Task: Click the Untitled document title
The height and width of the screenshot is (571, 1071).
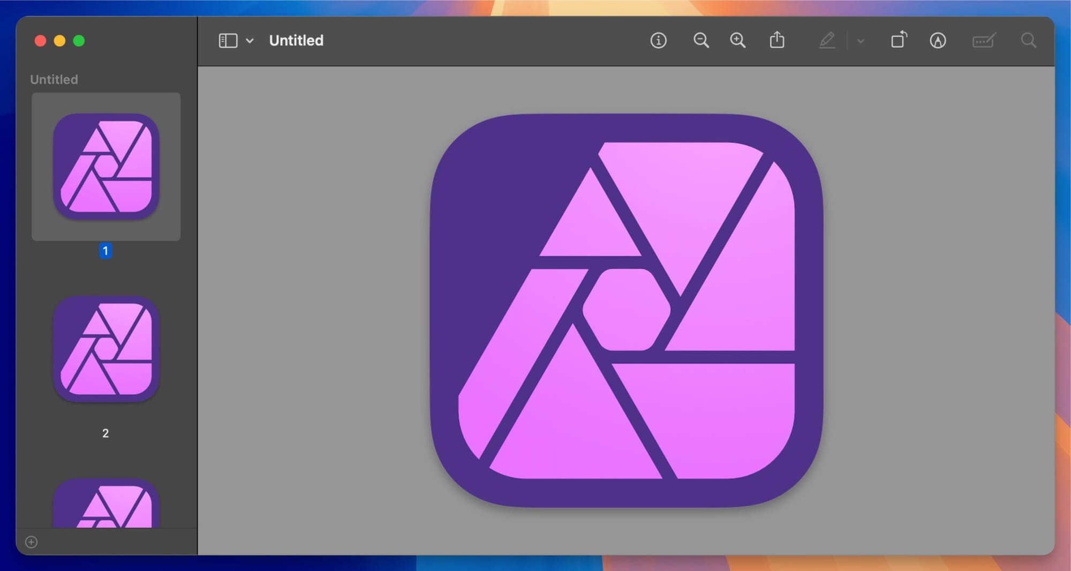Action: 296,41
